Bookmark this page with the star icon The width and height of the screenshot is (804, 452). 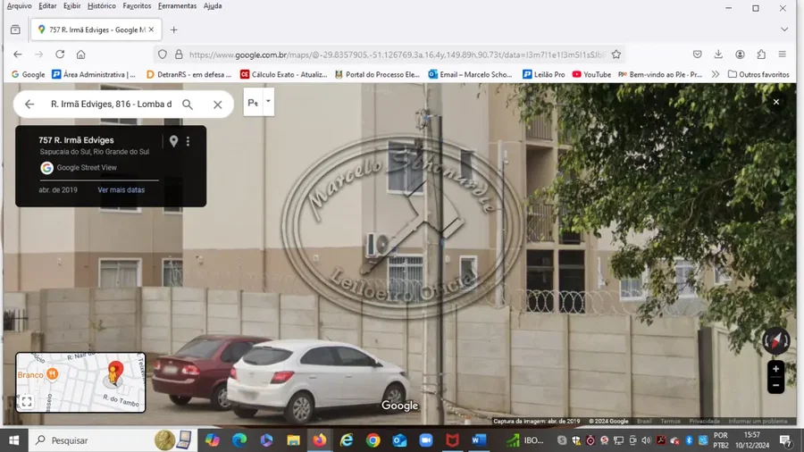point(616,54)
